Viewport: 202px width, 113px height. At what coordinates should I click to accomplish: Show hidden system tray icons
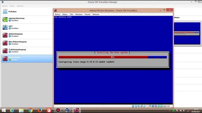click(170, 110)
